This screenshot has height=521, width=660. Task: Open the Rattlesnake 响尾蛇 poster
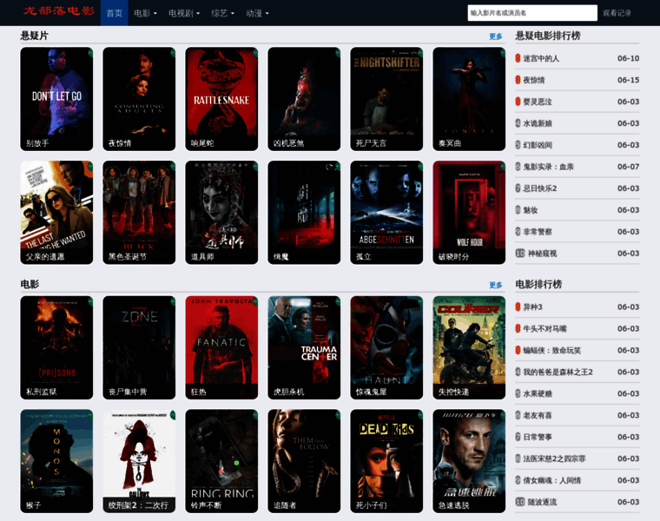point(221,99)
